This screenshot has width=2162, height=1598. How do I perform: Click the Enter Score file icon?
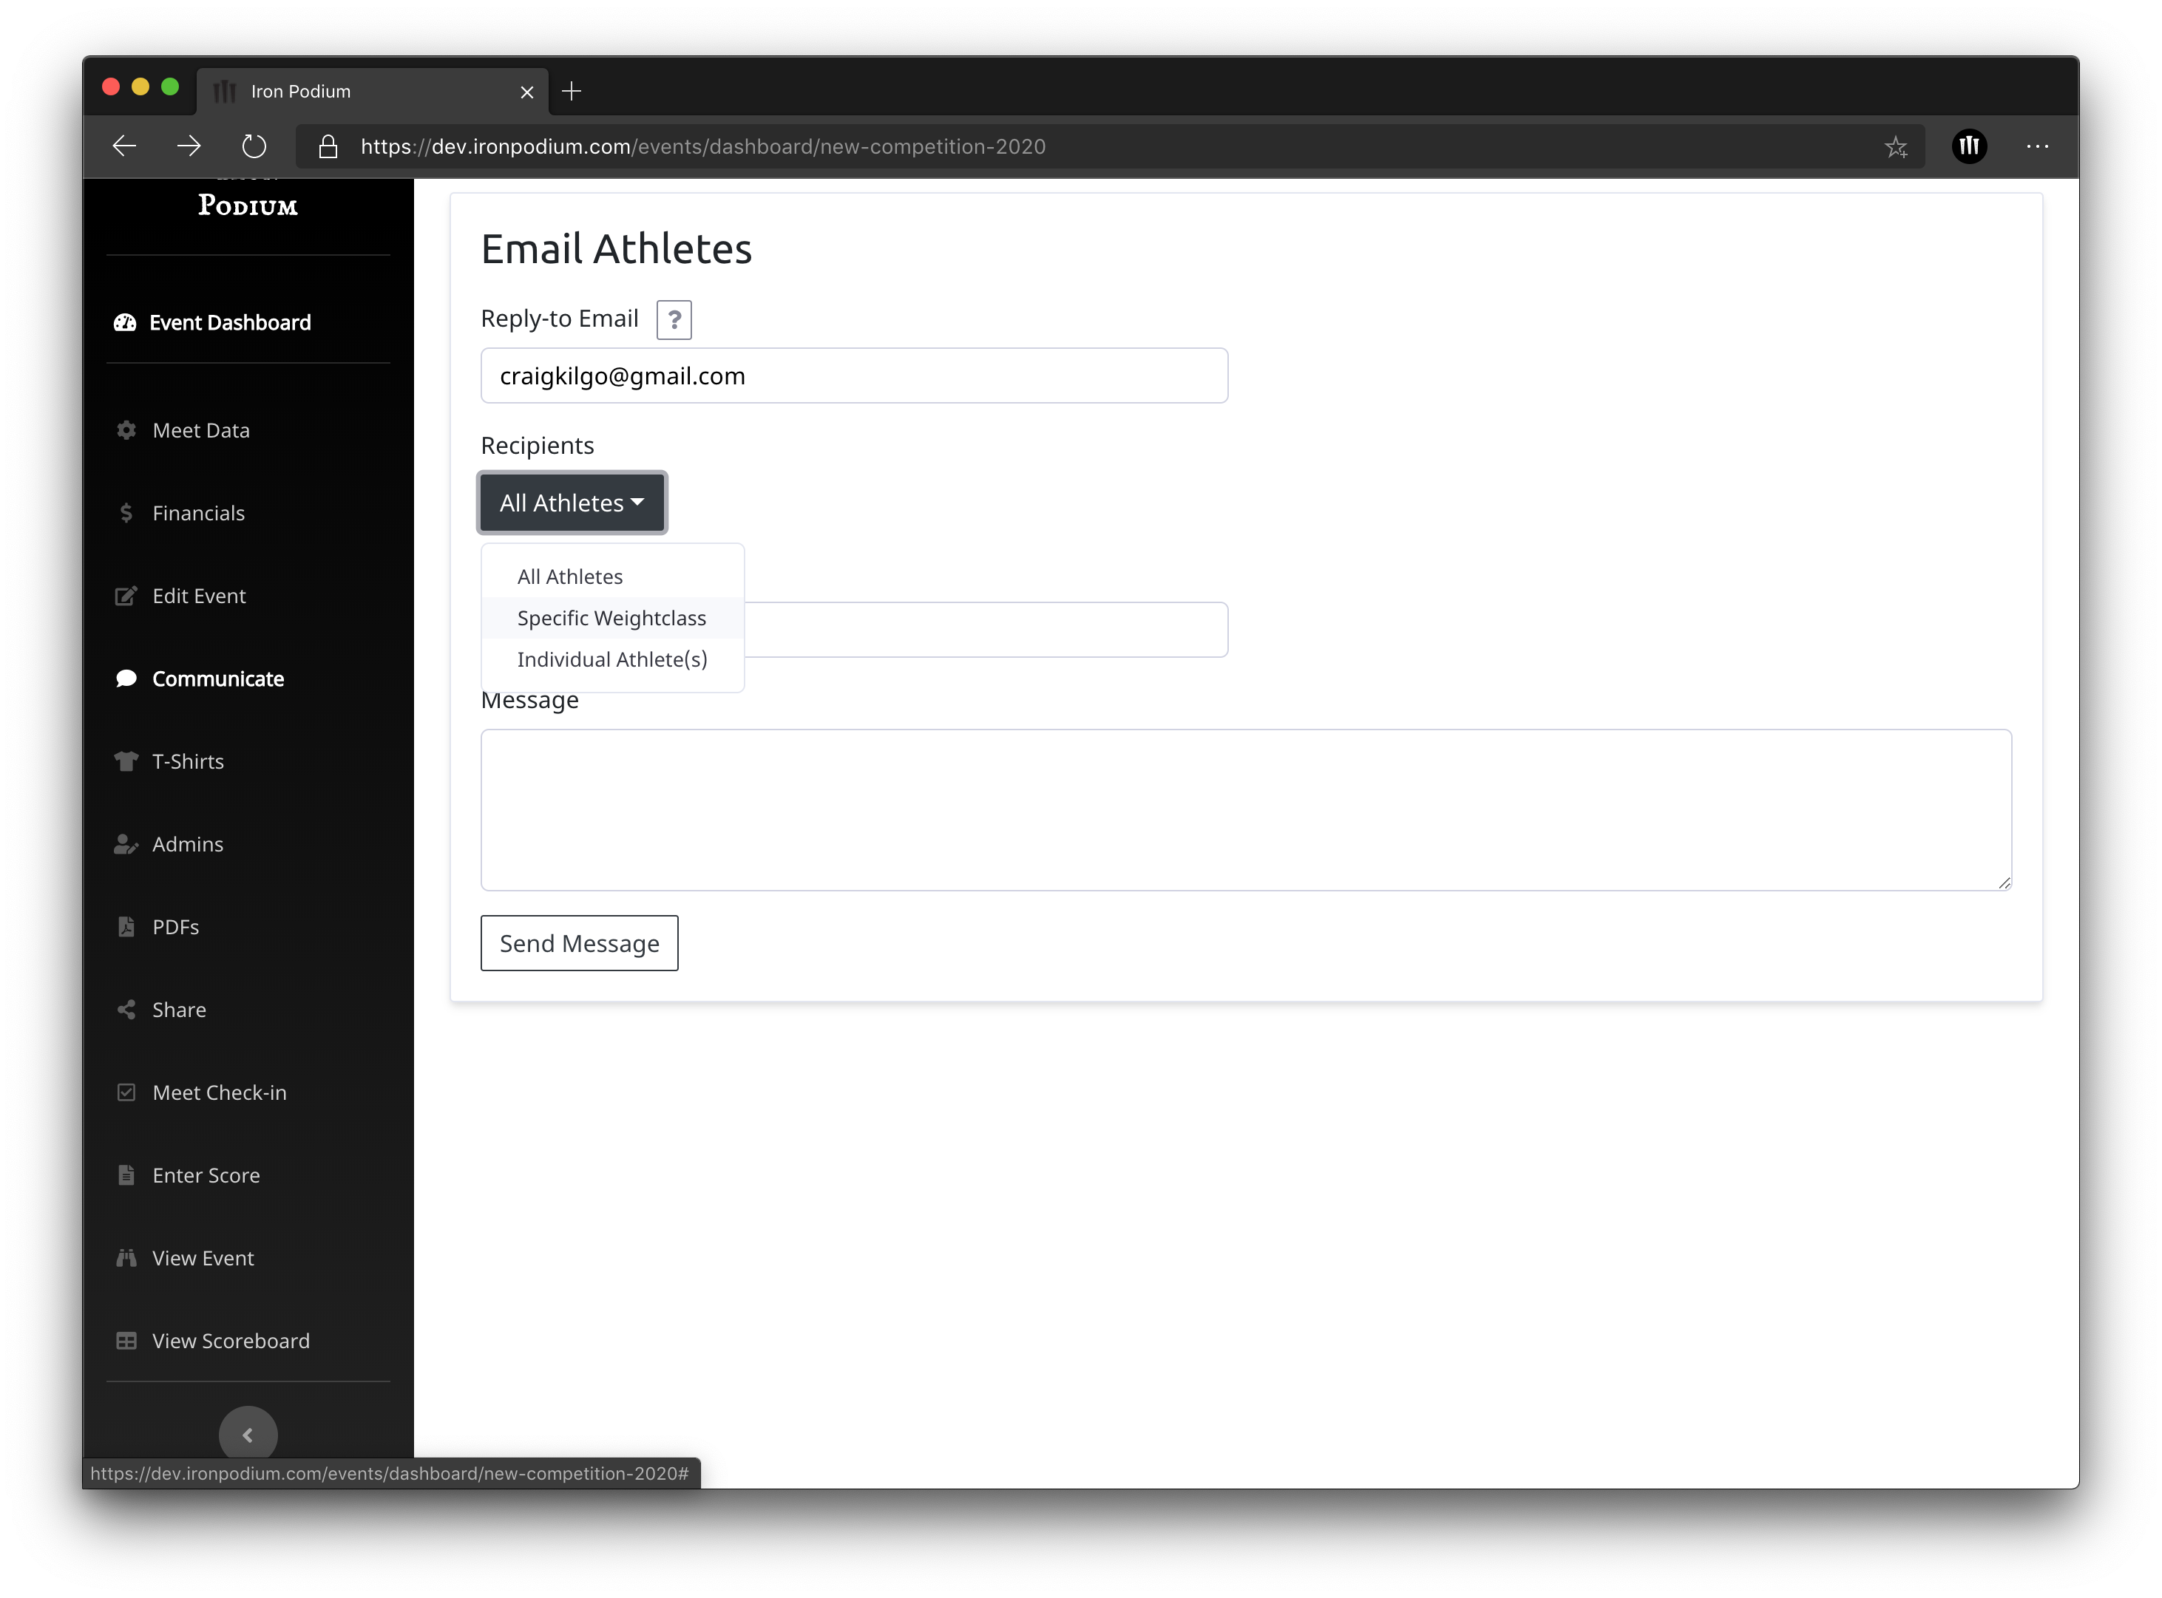coord(126,1175)
